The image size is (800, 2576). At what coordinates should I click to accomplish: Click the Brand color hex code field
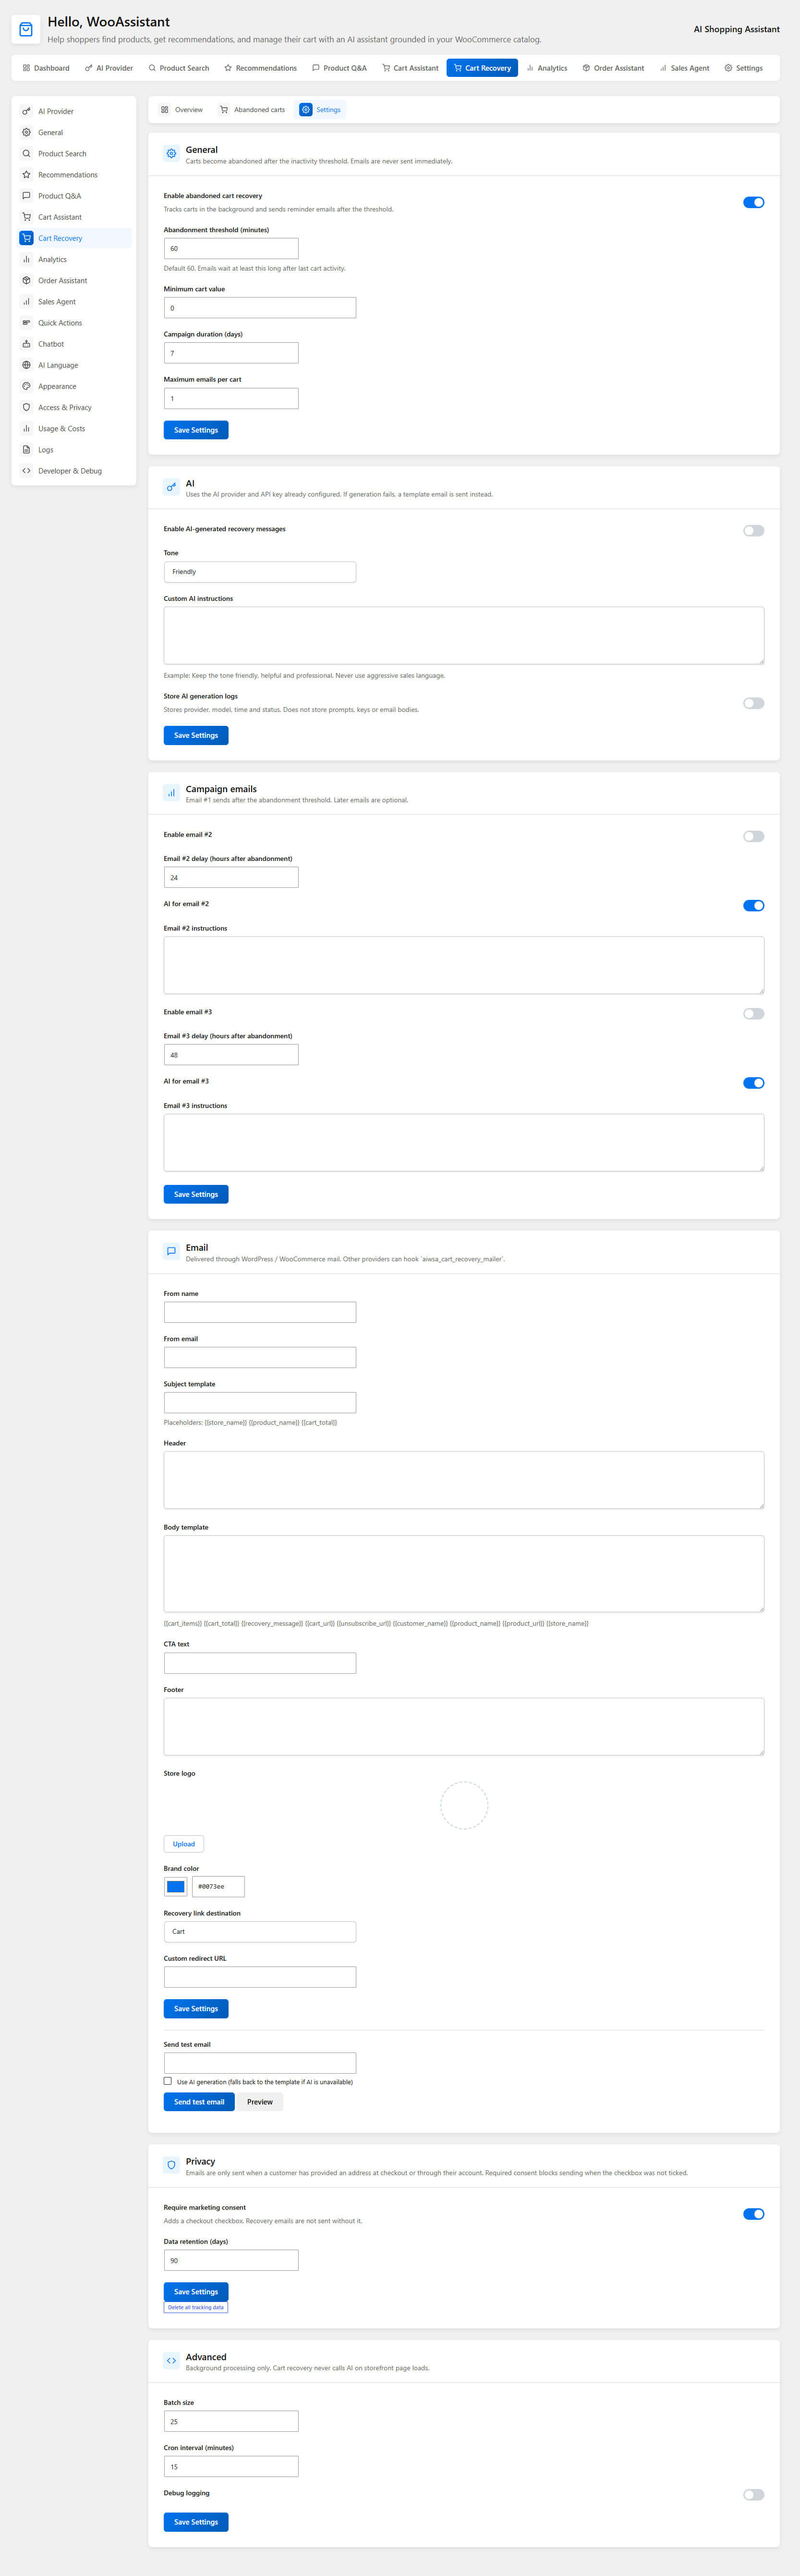tap(218, 1887)
